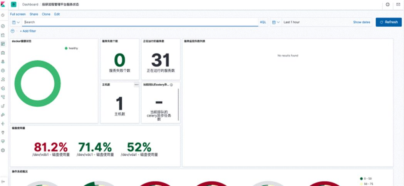Click Full screen in the top menu

coord(18,14)
